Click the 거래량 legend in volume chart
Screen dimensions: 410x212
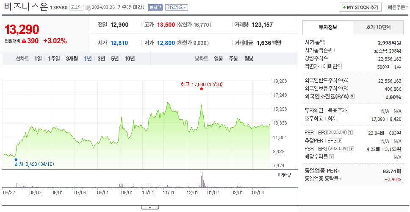click(285, 175)
